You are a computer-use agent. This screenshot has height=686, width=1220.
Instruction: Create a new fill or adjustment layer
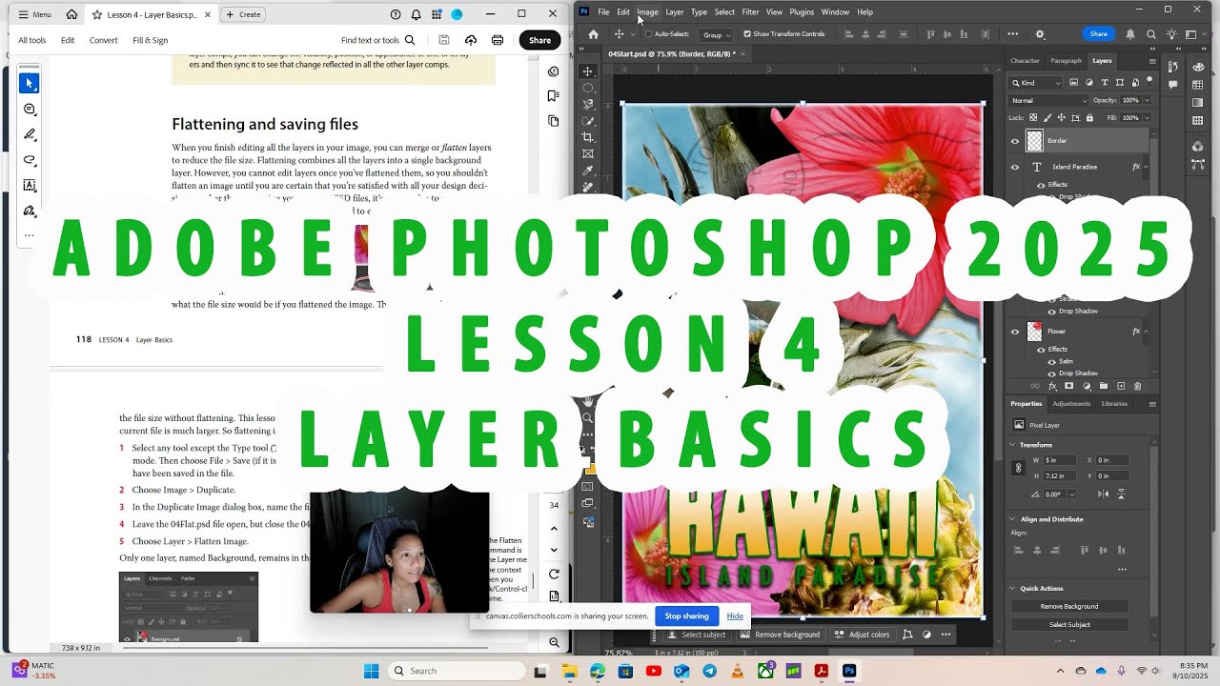click(x=1087, y=386)
